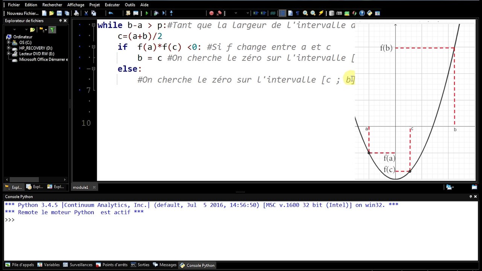The height and width of the screenshot is (271, 482).
Task: Save all open files
Action: 67,13
